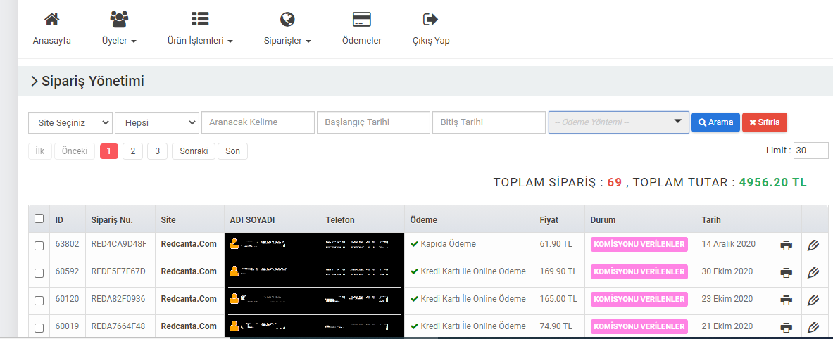Edit order 60592 with pencil icon
The image size is (833, 339).
[x=813, y=273]
